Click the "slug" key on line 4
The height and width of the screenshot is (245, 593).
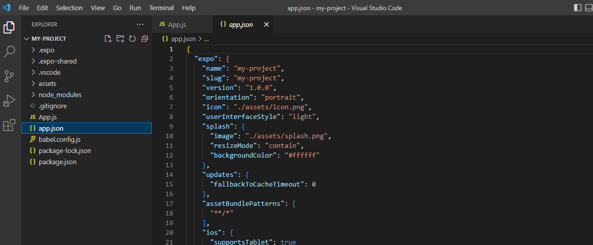213,78
